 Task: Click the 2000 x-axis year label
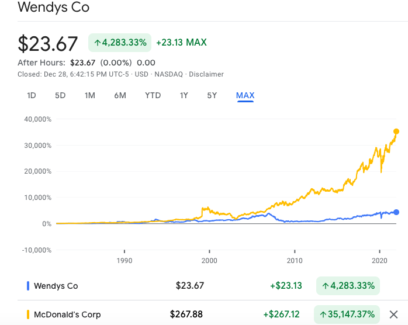click(x=209, y=261)
